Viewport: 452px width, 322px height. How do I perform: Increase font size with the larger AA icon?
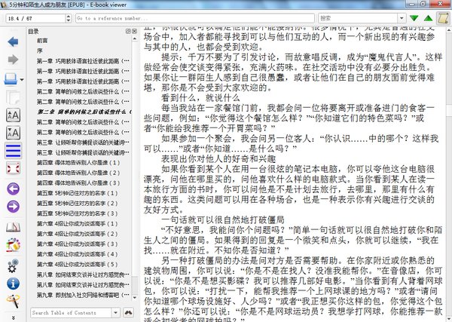(x=13, y=115)
